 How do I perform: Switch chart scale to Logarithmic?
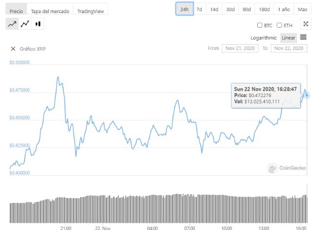click(x=264, y=38)
